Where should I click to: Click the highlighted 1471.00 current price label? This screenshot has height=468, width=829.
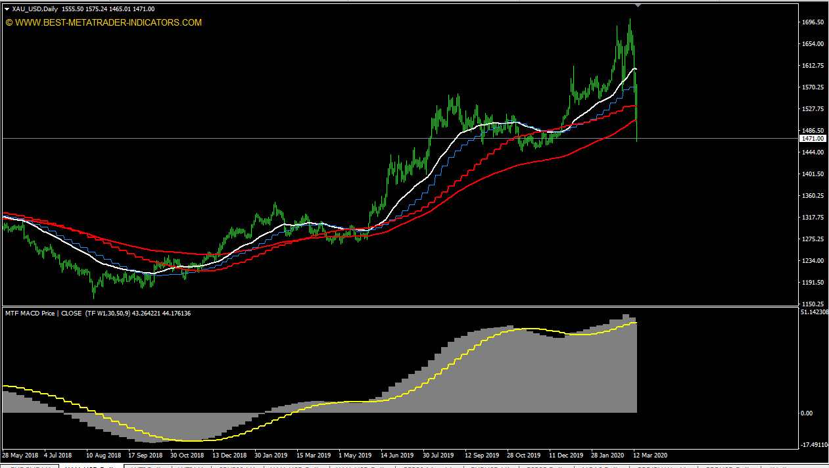pyautogui.click(x=813, y=139)
